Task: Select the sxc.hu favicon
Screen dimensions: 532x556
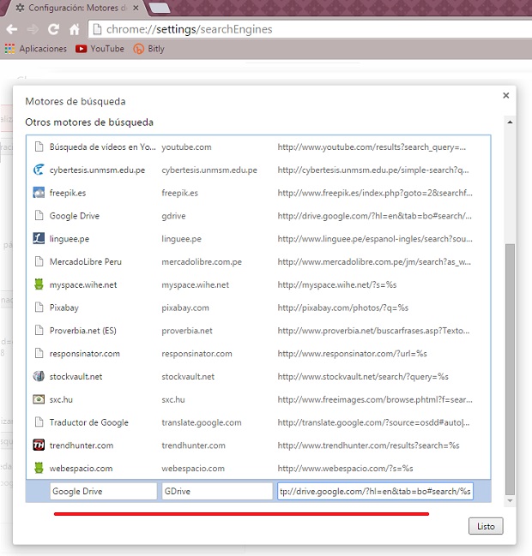Action: [x=39, y=399]
